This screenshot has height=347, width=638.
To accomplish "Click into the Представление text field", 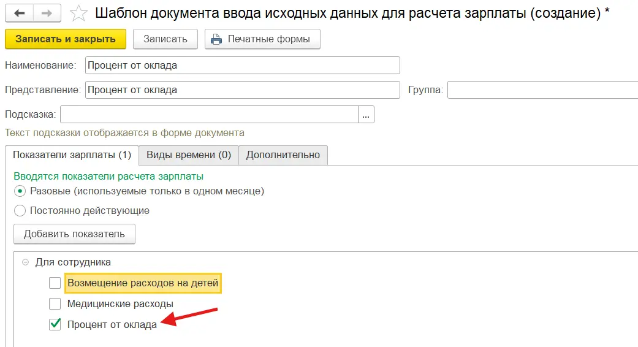I will tap(242, 90).
